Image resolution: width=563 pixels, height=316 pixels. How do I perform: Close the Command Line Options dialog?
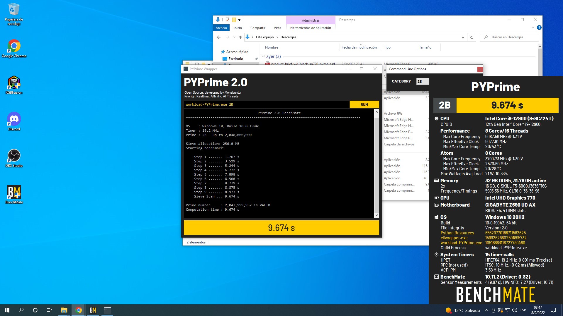coord(480,69)
